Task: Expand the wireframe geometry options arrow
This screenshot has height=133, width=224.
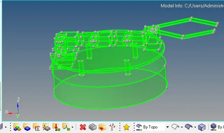Action: point(182,127)
